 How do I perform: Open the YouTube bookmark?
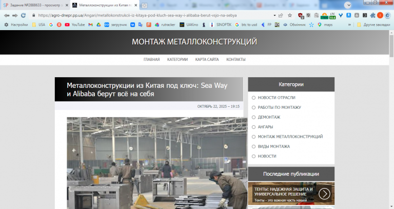pos(74,25)
